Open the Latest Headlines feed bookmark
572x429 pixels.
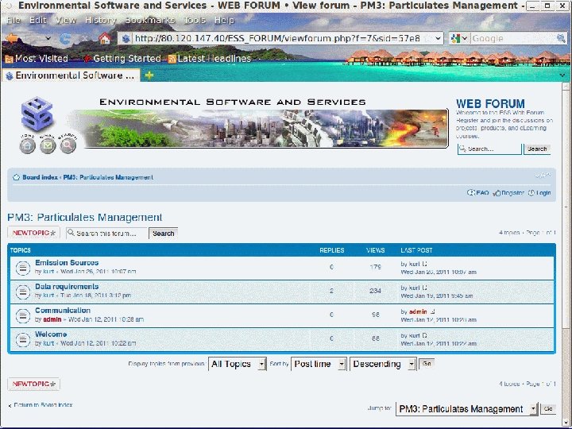click(x=210, y=58)
